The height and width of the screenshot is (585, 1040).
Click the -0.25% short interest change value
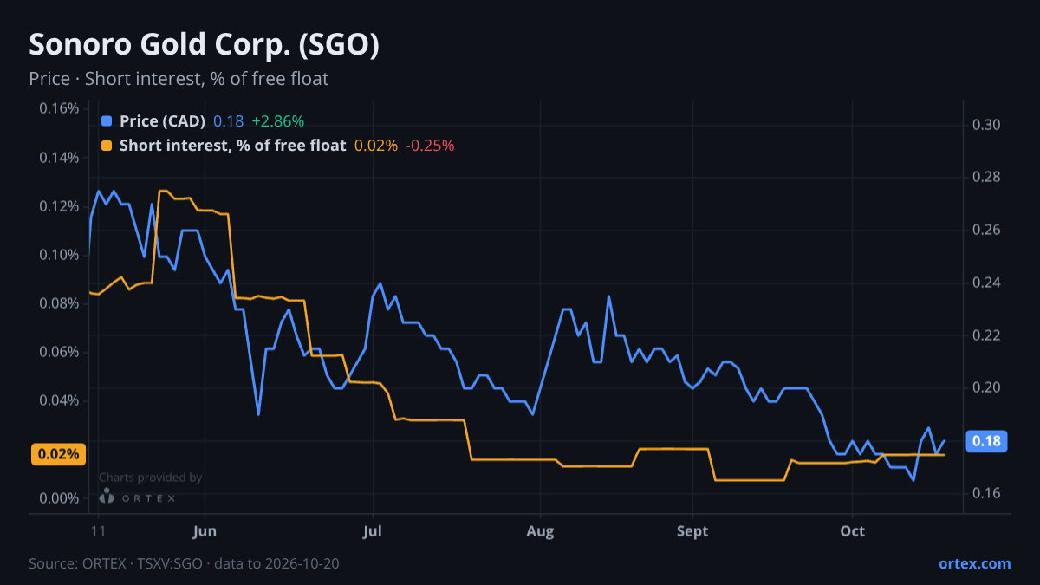429,146
